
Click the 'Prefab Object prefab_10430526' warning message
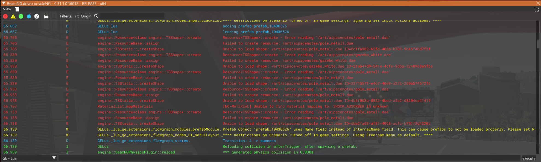[x=379, y=129]
